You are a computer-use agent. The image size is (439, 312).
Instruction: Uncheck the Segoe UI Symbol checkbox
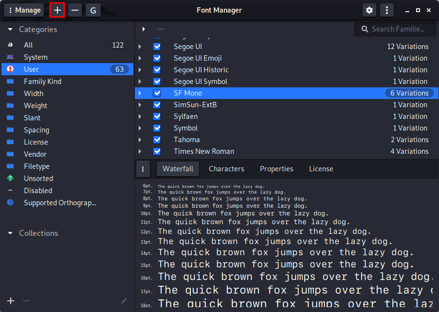click(x=157, y=82)
